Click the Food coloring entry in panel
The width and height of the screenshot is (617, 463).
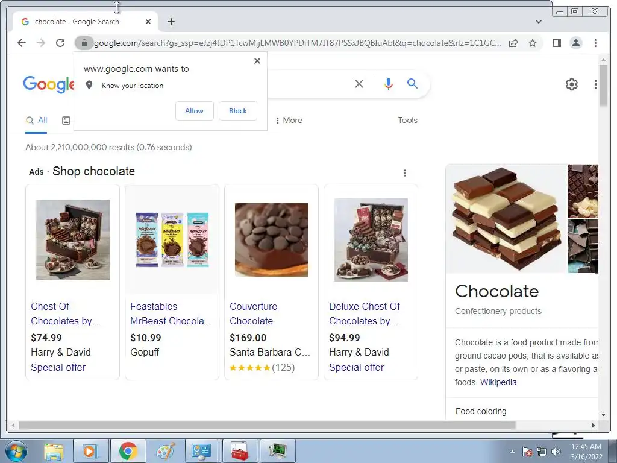pyautogui.click(x=481, y=411)
